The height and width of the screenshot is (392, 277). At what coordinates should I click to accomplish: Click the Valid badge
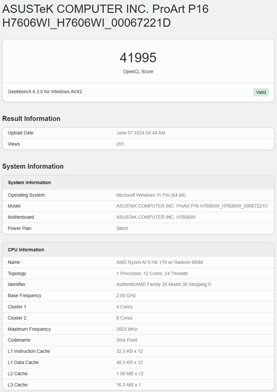tap(261, 92)
